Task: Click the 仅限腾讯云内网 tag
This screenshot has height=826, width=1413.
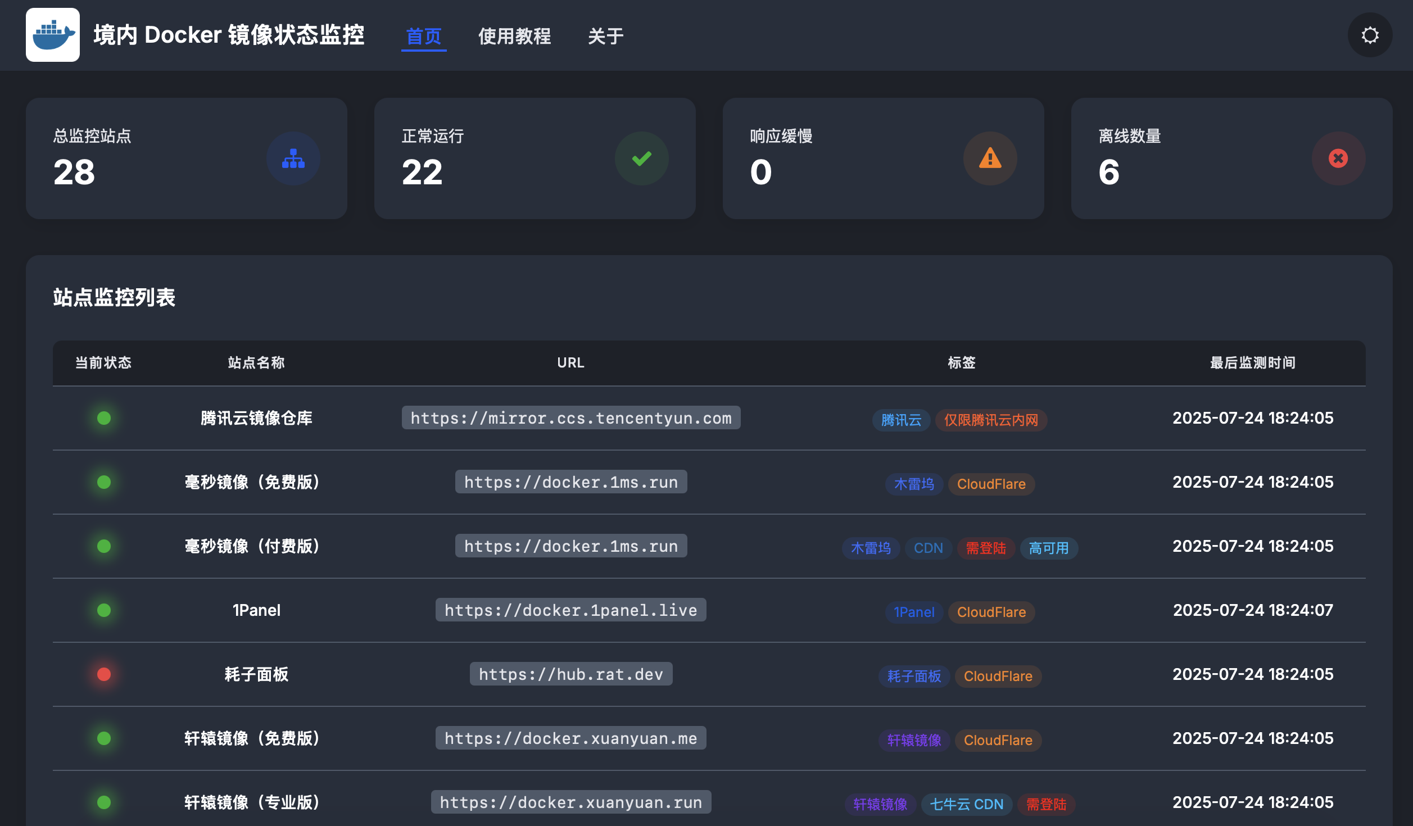Action: click(991, 420)
